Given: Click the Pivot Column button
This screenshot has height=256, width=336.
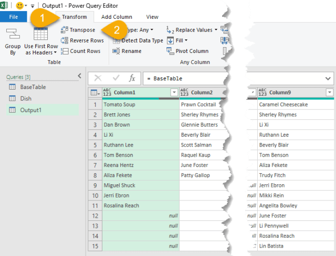Looking at the screenshot, I should click(187, 51).
